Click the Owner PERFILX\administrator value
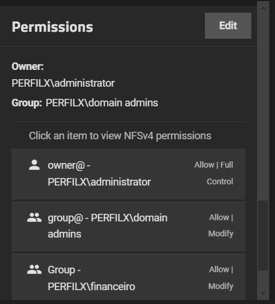 [x=63, y=83]
